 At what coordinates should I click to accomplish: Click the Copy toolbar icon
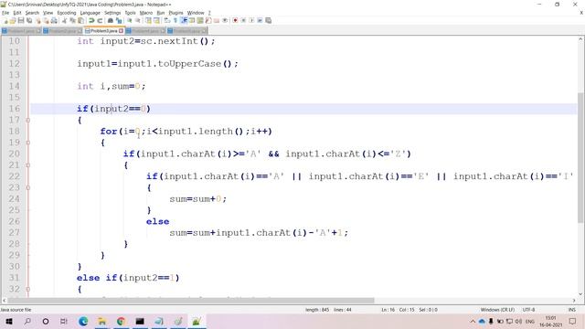[72, 20]
